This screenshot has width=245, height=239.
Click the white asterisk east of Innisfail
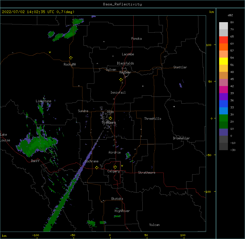pyautogui.click(x=143, y=86)
